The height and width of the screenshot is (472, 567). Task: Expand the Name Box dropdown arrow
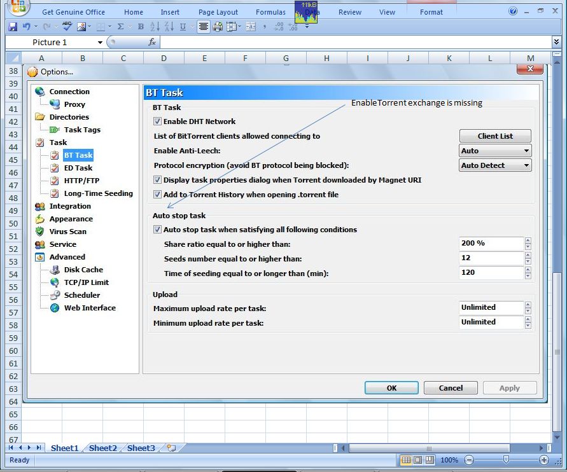[x=100, y=43]
